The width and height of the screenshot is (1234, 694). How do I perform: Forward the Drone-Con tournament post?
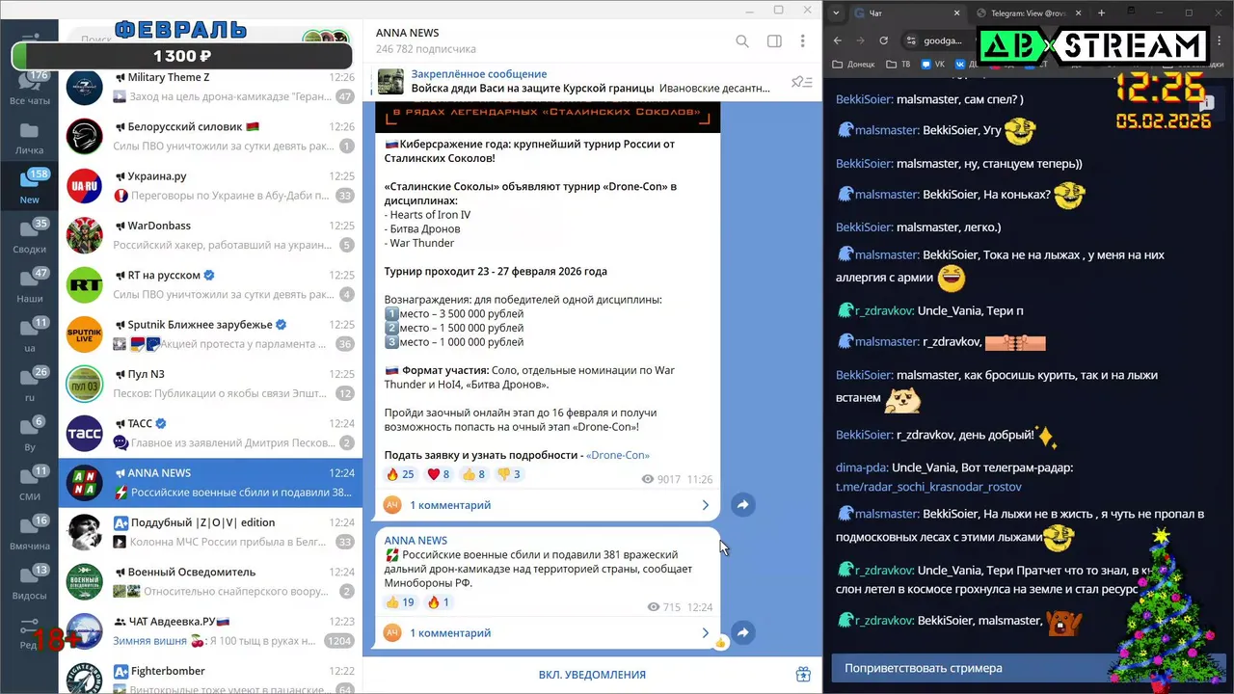coord(742,504)
